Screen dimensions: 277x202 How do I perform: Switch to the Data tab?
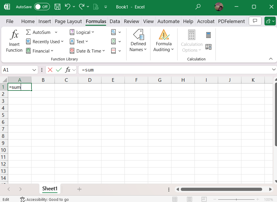115,21
